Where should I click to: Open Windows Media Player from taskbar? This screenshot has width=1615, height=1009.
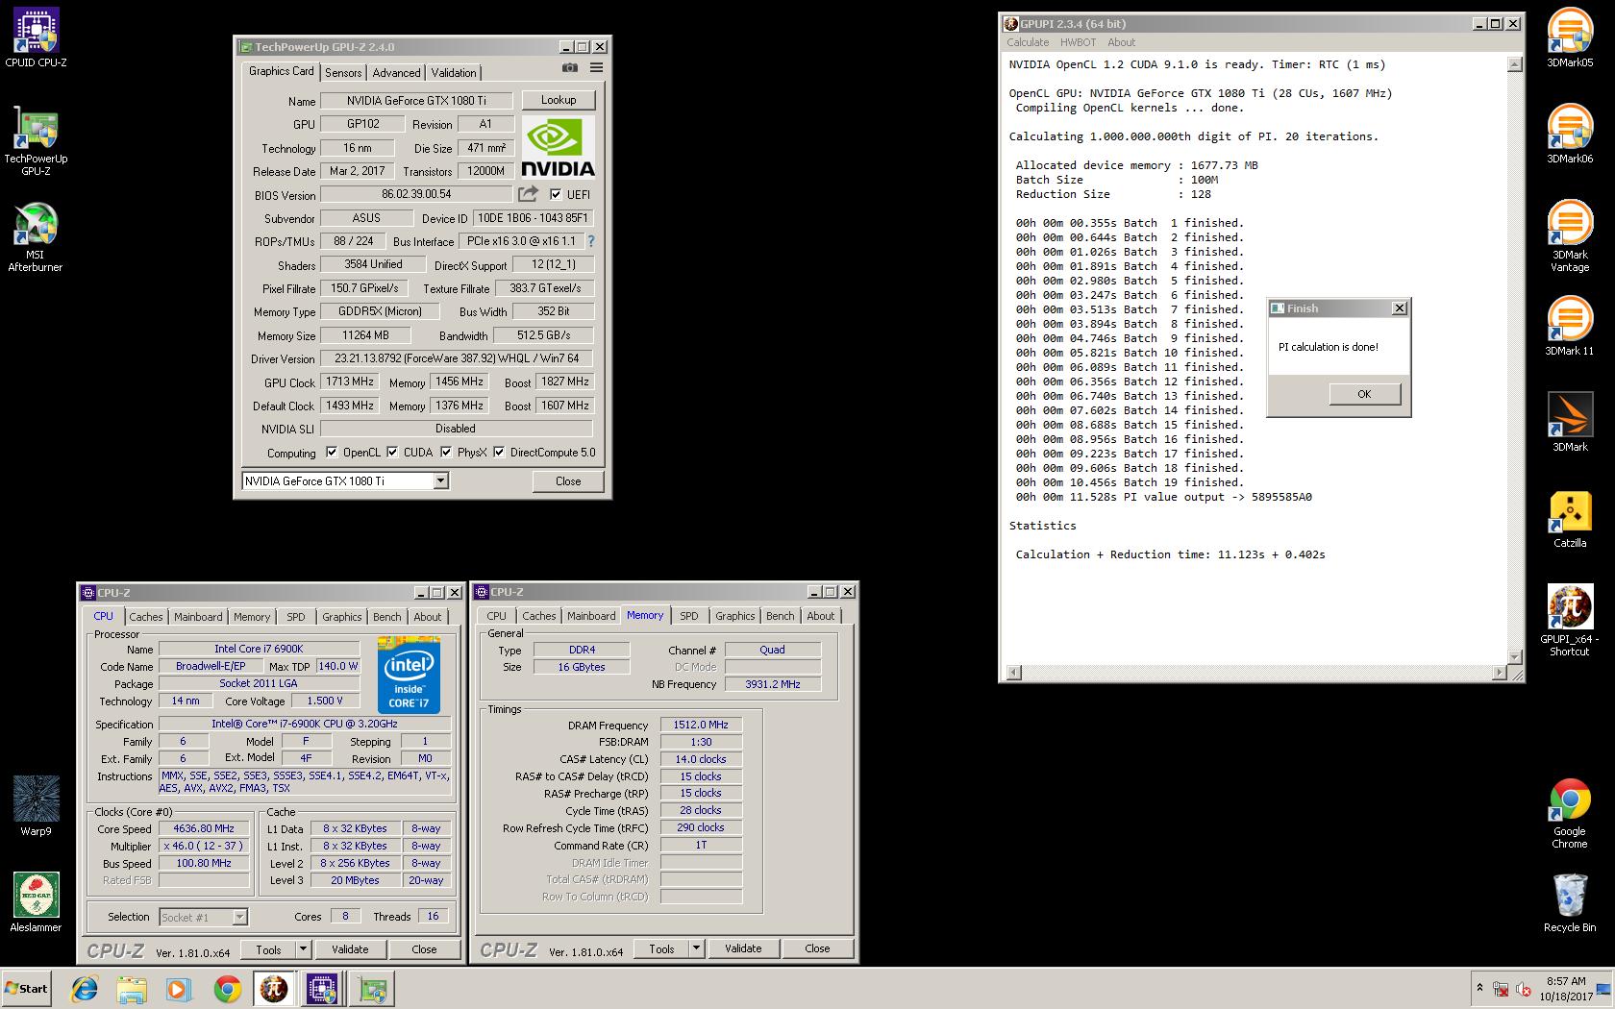[179, 989]
